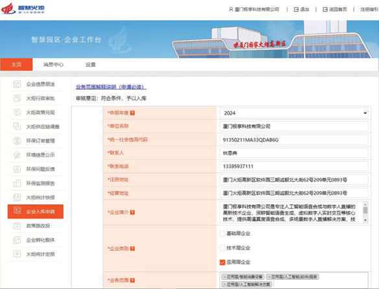Click the help icon next to 申报年度

point(132,113)
